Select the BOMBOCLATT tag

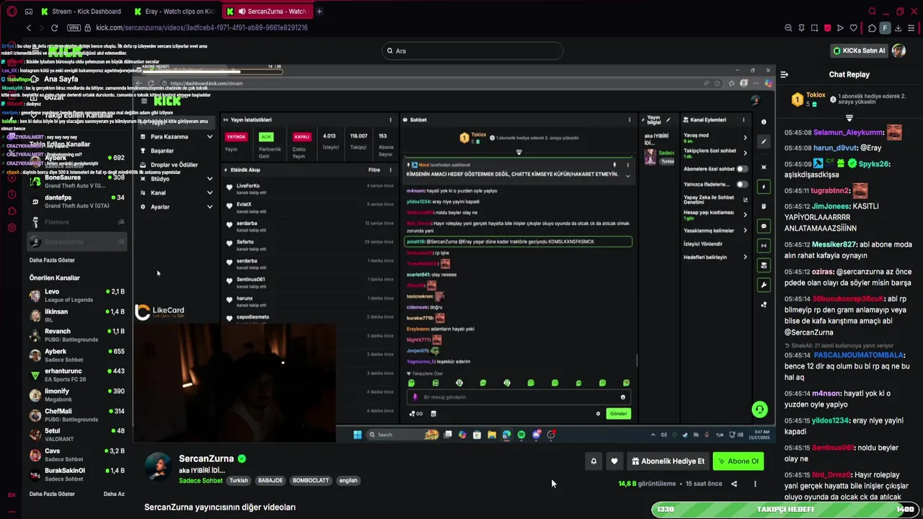click(311, 481)
